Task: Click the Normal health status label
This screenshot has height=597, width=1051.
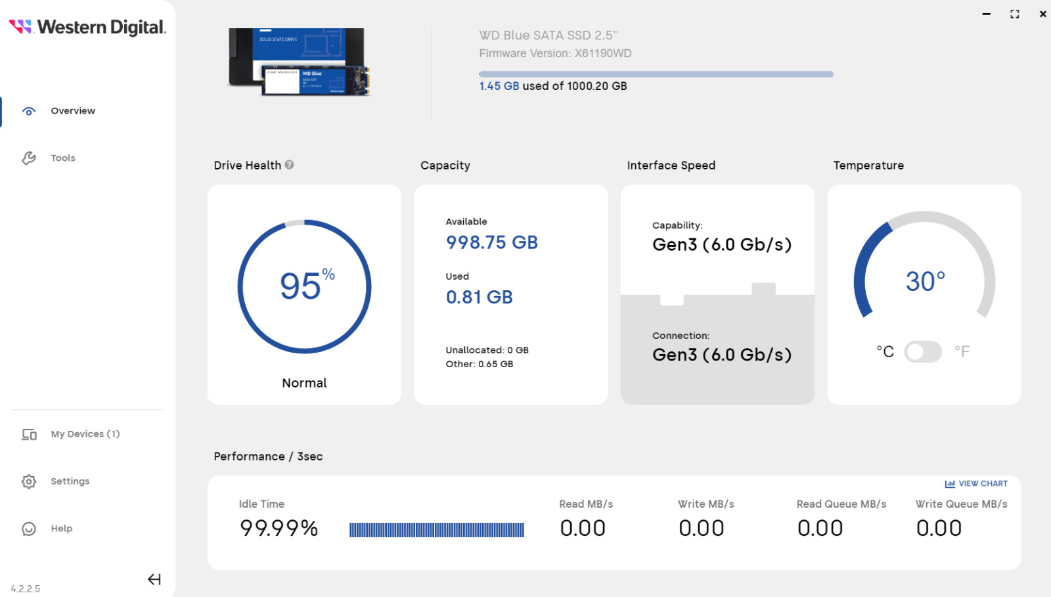Action: click(304, 383)
